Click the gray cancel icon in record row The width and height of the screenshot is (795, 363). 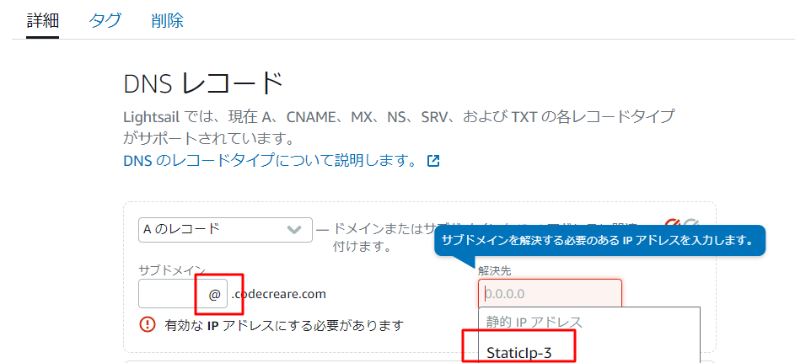click(x=692, y=224)
